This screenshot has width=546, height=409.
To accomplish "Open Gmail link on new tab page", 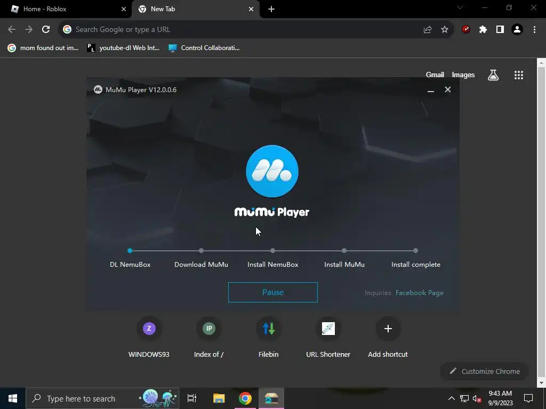I will pyautogui.click(x=435, y=75).
